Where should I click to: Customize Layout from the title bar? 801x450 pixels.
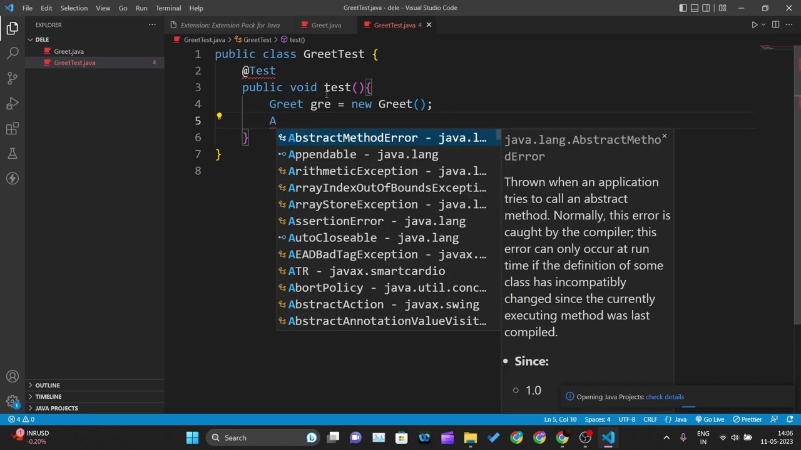(x=723, y=8)
